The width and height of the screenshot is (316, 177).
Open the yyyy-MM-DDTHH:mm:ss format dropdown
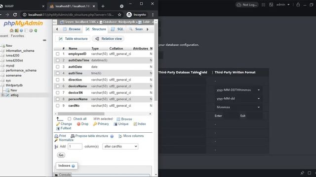pyautogui.click(x=238, y=90)
